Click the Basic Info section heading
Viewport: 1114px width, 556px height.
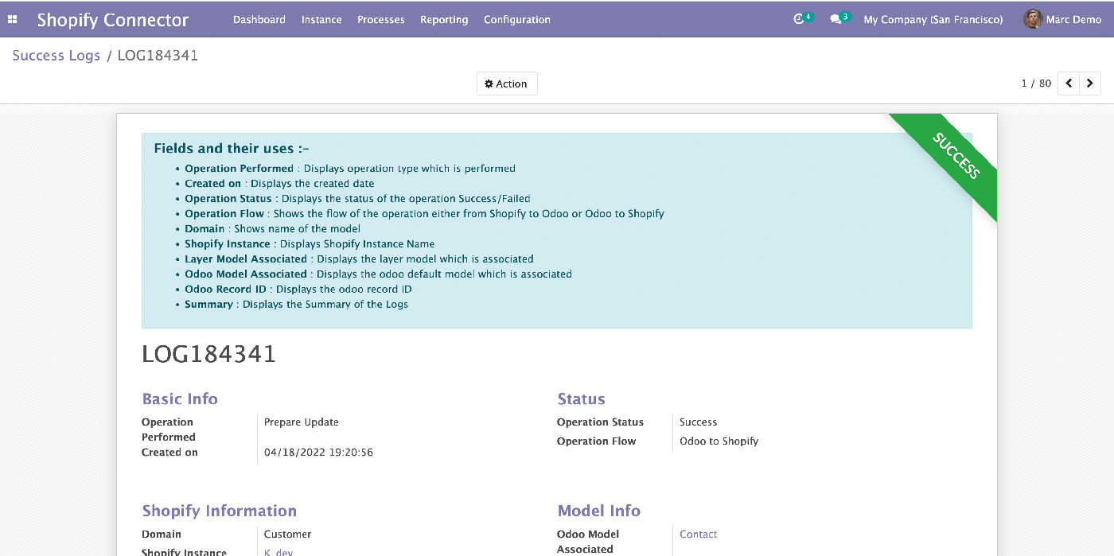[x=180, y=399]
